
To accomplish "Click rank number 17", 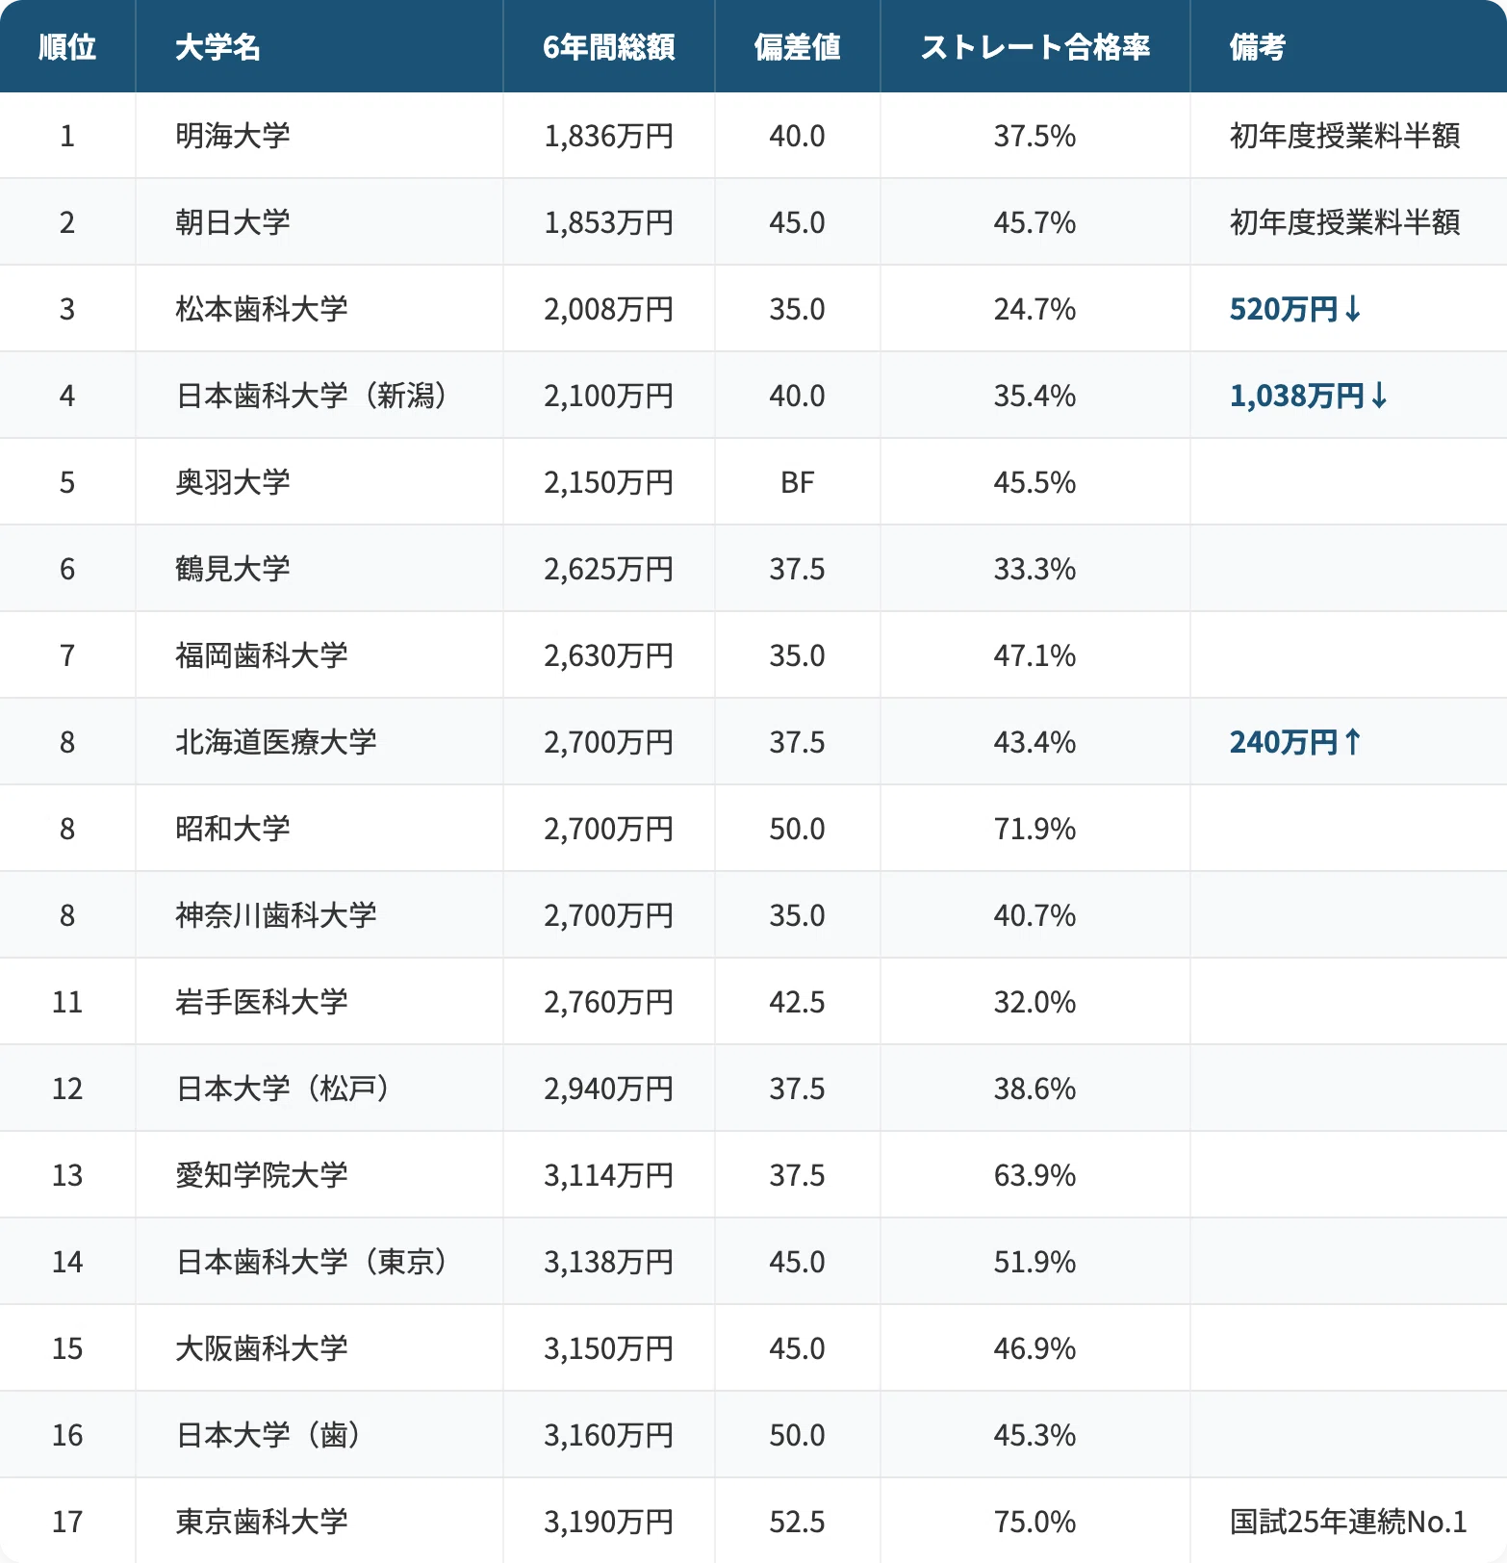I will [x=67, y=1522].
